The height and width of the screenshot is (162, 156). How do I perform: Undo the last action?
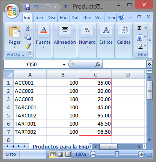pyautogui.click(x=36, y=7)
